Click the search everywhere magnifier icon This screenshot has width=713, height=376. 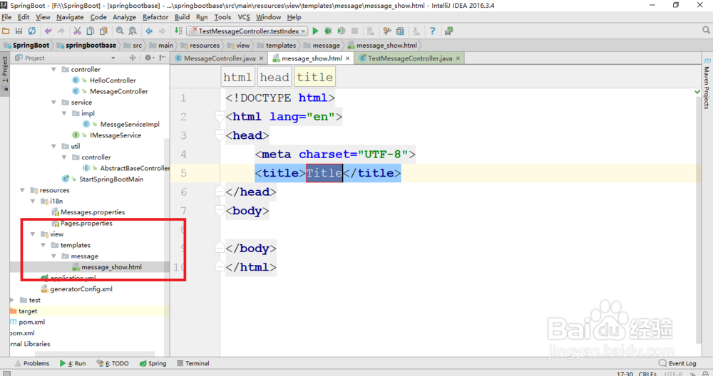pyautogui.click(x=706, y=30)
